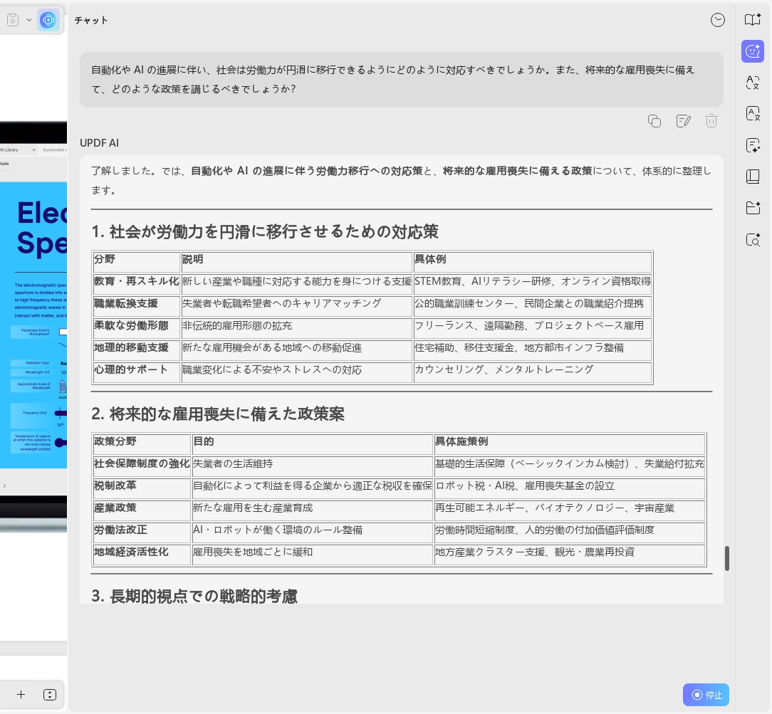Click the 柔軟な労働形態 table cell

pos(136,327)
